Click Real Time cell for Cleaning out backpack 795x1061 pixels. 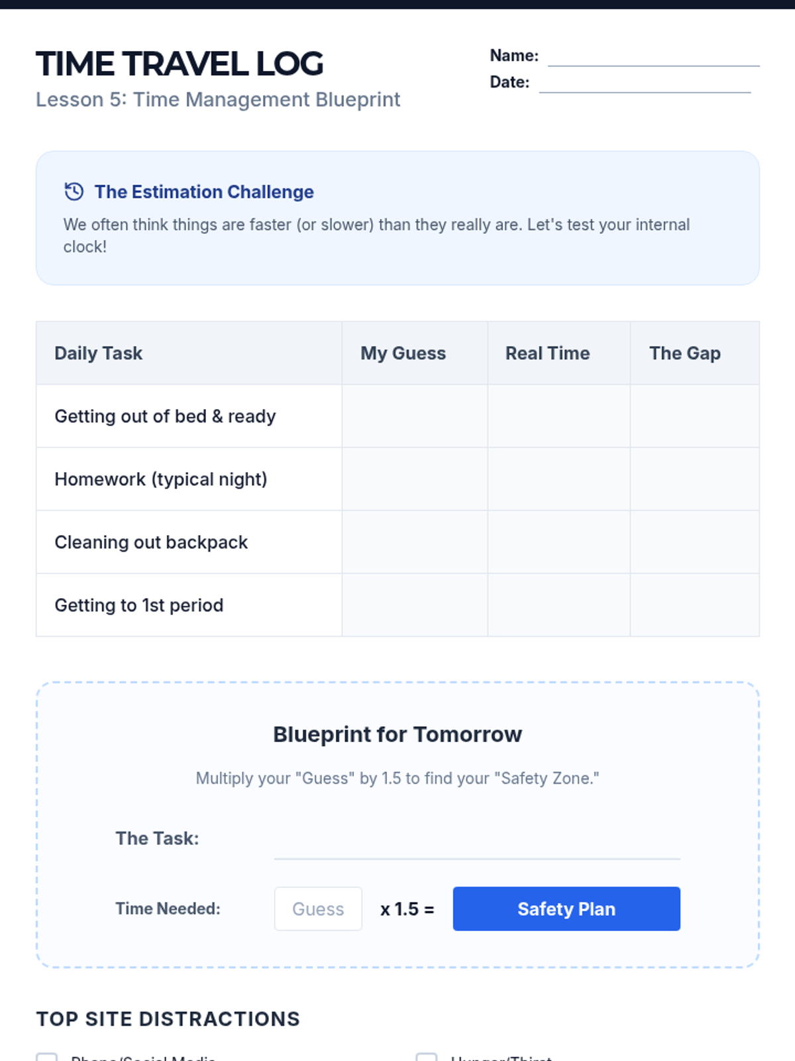559,542
